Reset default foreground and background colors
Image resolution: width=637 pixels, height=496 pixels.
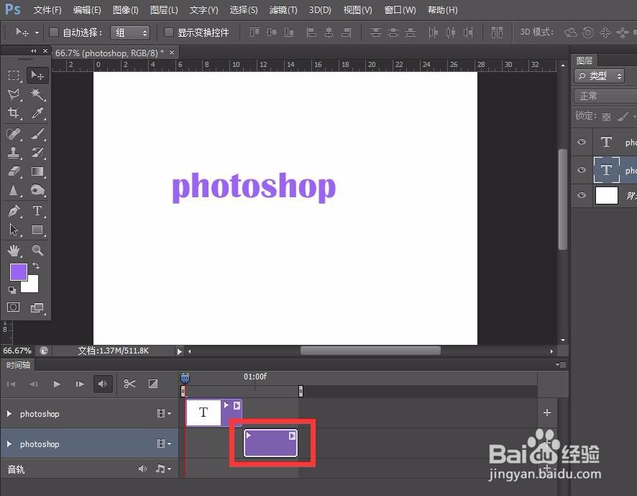pos(12,289)
